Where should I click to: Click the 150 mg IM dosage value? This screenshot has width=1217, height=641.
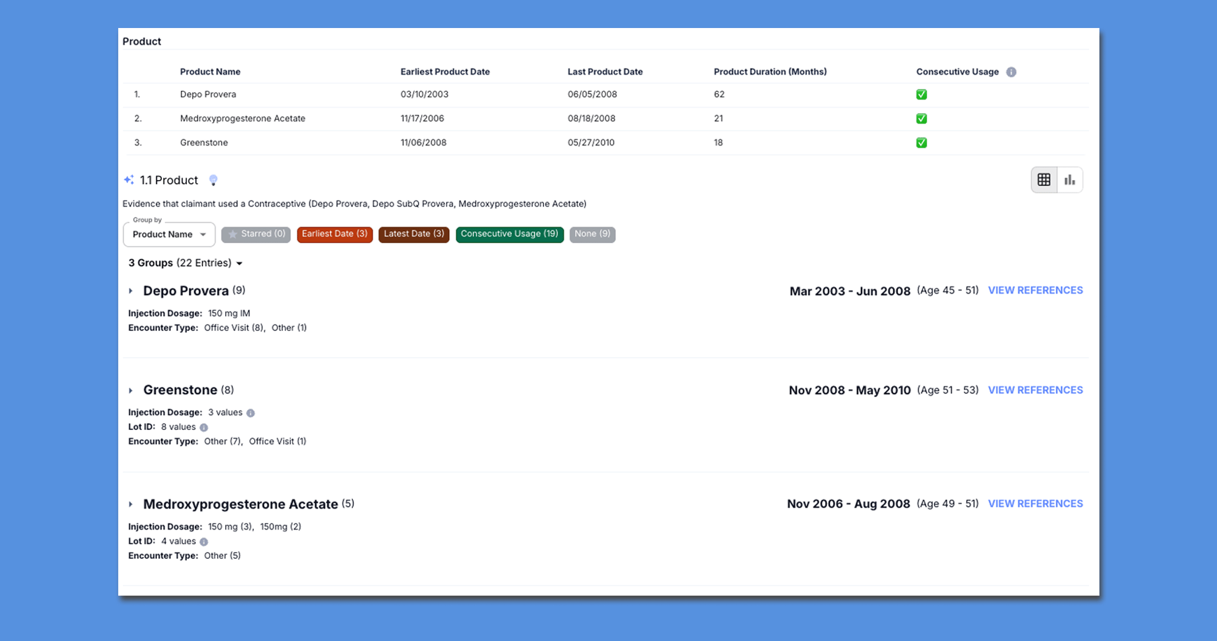click(229, 314)
